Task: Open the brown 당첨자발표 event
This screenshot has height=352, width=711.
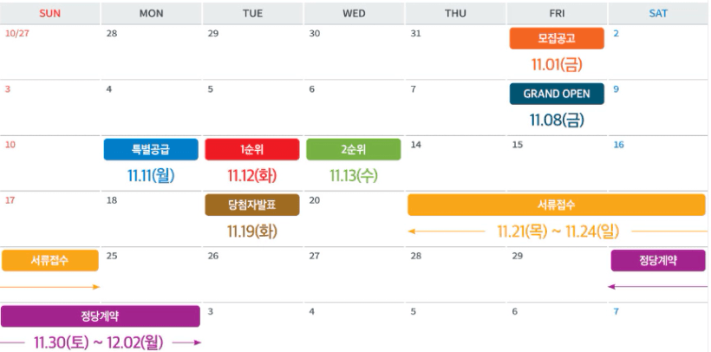Action: point(251,205)
